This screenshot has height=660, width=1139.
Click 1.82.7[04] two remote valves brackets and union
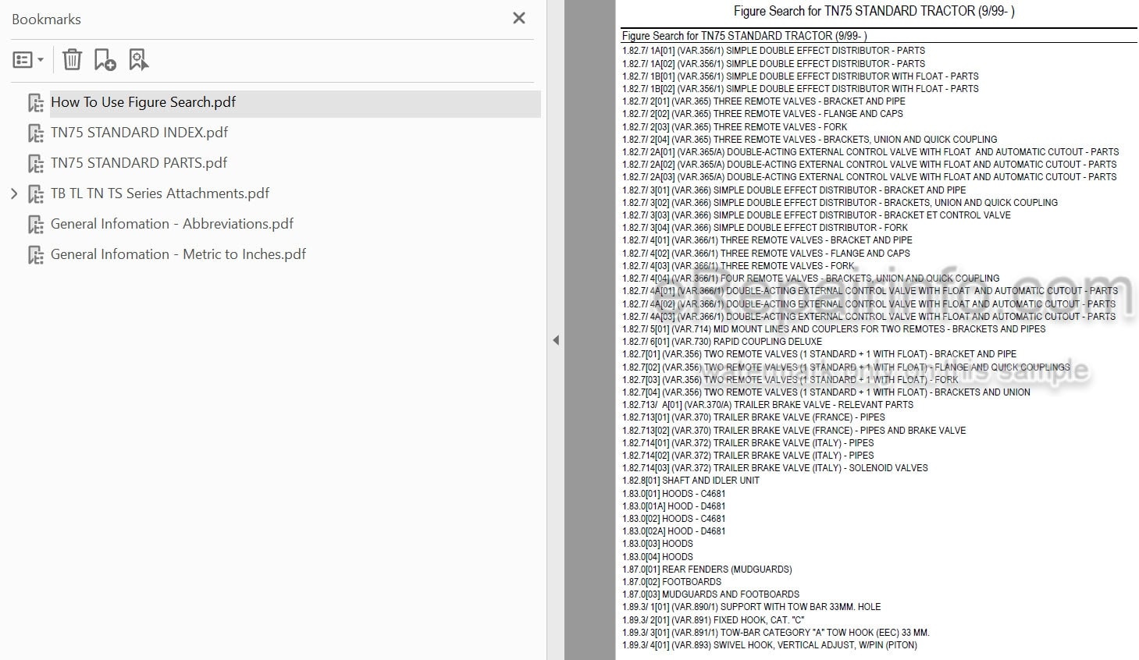(x=826, y=392)
